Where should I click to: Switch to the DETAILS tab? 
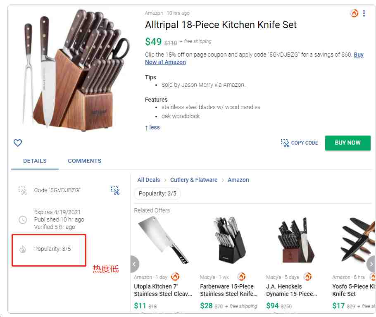tap(35, 161)
